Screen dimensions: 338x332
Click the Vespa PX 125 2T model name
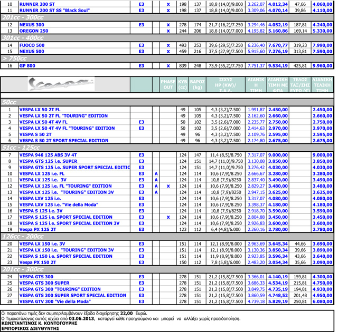[x=37, y=230]
